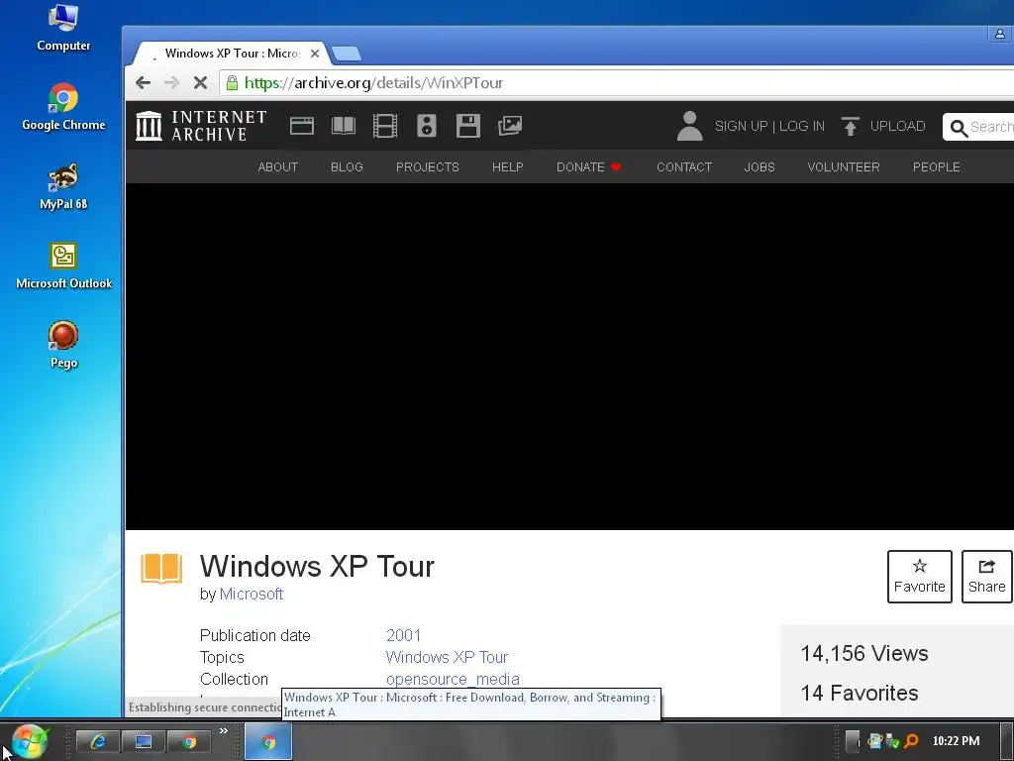1014x761 pixels.
Task: Click the browser forward arrow
Action: (x=171, y=83)
